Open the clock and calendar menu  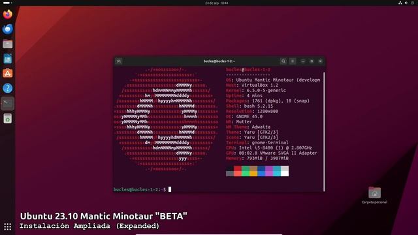pos(216,3)
